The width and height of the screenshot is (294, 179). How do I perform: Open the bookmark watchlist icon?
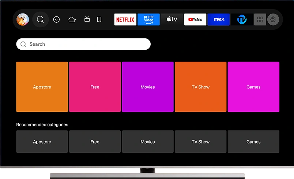click(99, 19)
